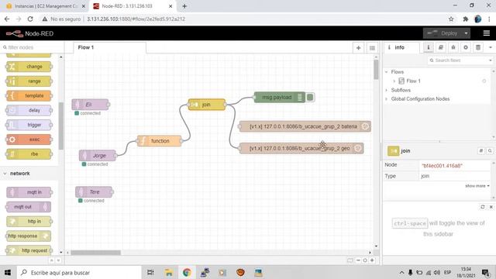Select the change node in palette
The width and height of the screenshot is (496, 279).
(x=29, y=67)
